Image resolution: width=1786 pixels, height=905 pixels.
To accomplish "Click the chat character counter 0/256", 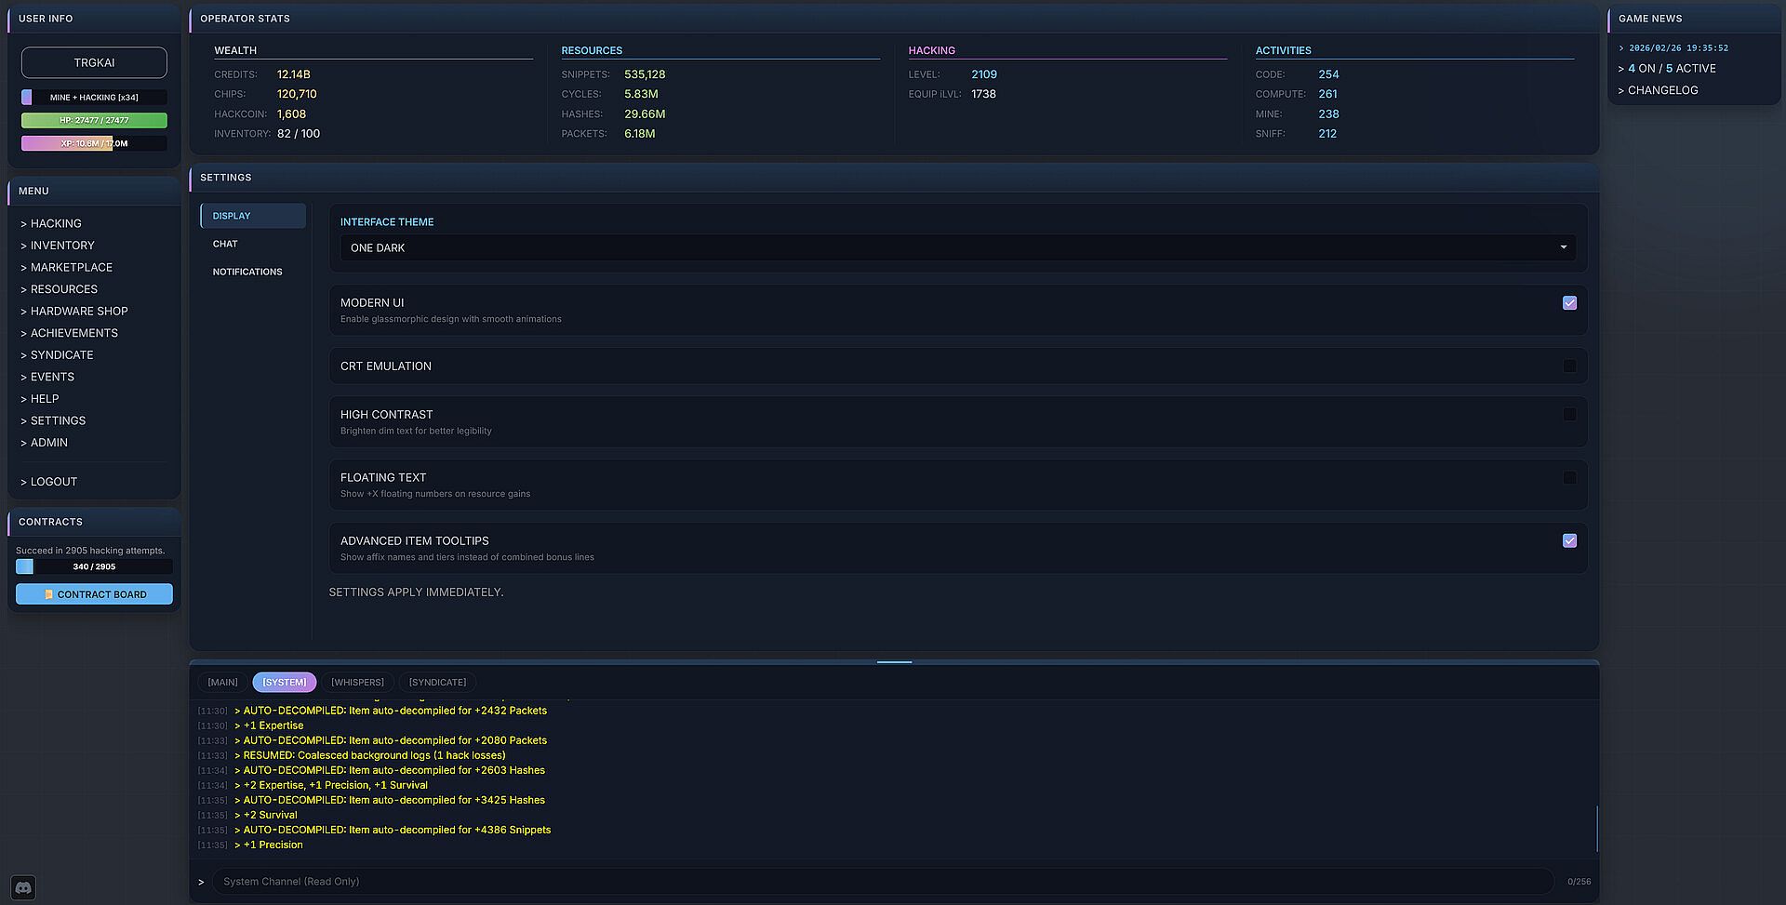I will click(x=1579, y=882).
